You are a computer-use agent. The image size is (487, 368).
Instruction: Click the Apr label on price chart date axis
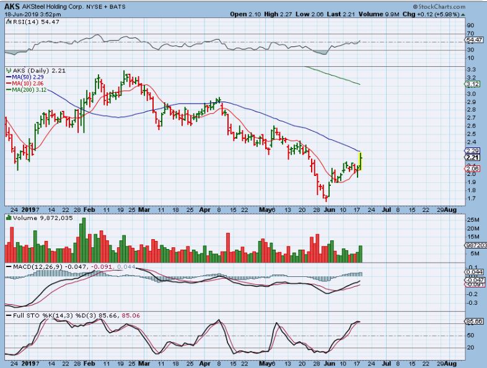click(x=204, y=210)
